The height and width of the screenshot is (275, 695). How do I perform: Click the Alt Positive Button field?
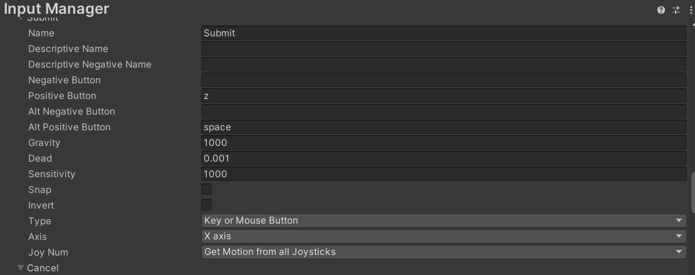(444, 127)
